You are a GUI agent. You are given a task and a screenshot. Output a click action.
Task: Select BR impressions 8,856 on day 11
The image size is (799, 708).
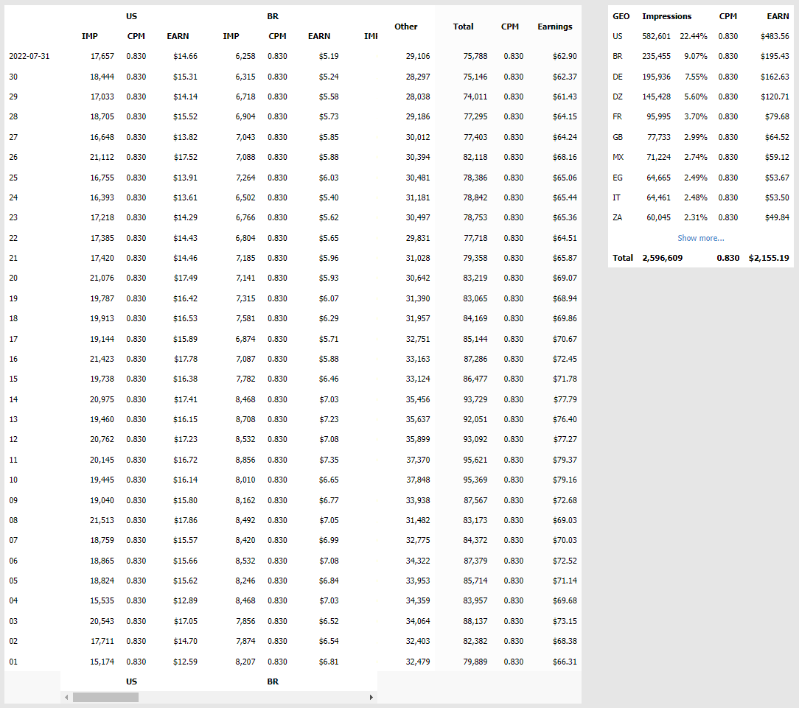point(245,460)
